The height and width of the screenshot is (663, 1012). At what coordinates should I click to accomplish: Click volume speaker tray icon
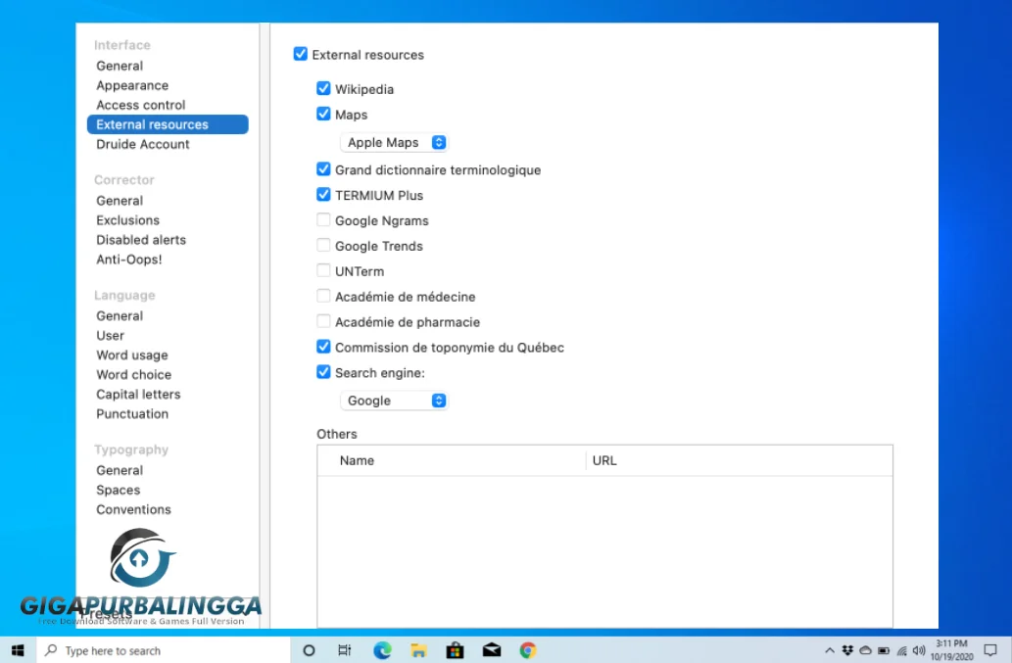click(919, 650)
